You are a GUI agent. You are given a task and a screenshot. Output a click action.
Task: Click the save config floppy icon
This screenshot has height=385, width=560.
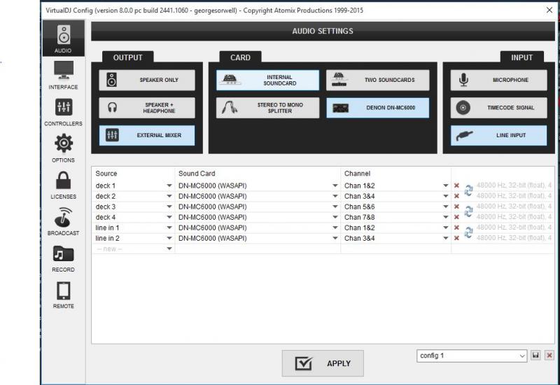(x=535, y=356)
